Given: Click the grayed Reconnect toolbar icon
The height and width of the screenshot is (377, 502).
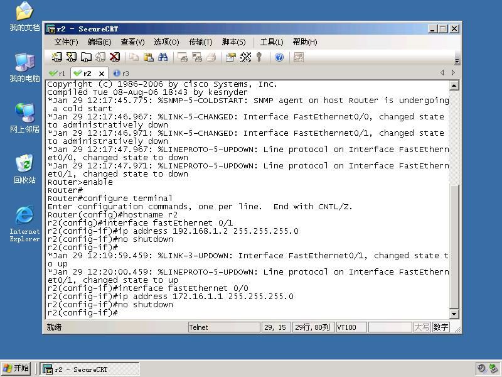Looking at the screenshot, I should 100,57.
